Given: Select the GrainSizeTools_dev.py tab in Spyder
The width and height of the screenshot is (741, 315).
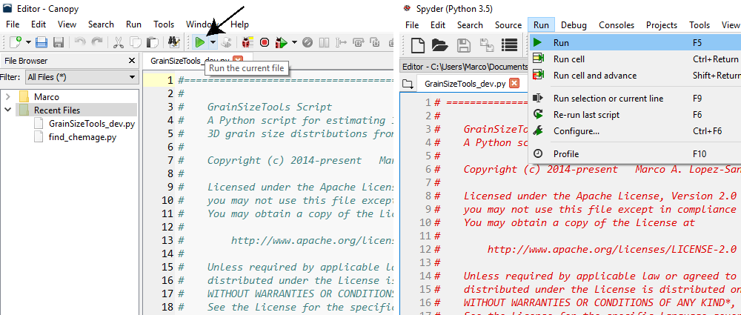Looking at the screenshot, I should (x=465, y=84).
